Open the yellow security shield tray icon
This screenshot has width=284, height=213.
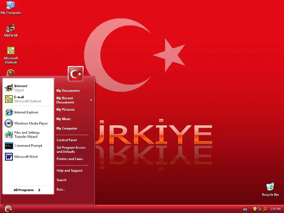255,209
